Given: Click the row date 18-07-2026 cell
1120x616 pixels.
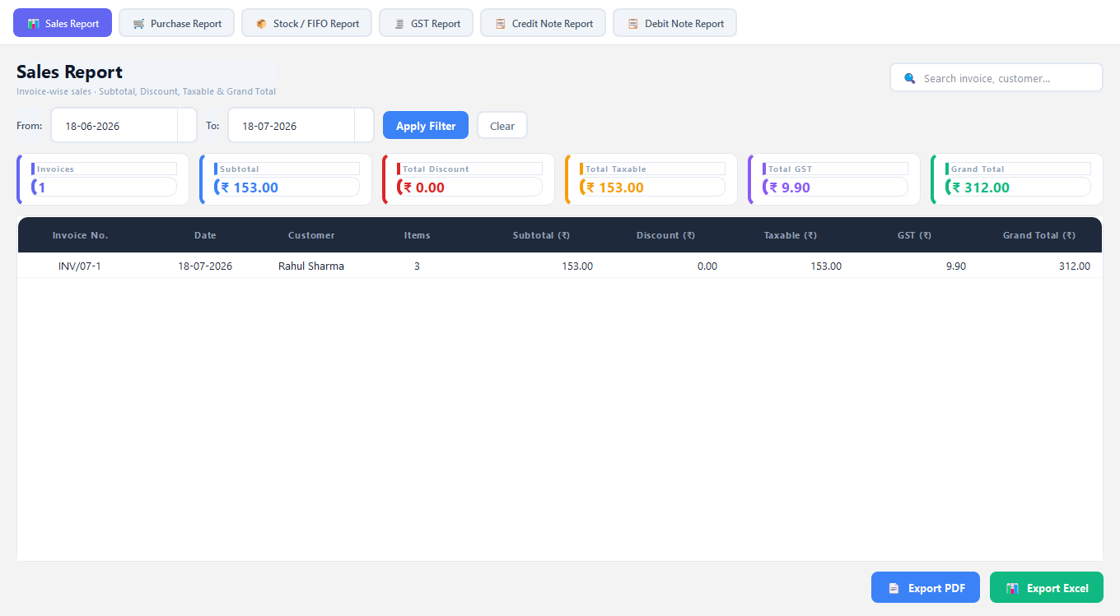Looking at the screenshot, I should pos(205,266).
